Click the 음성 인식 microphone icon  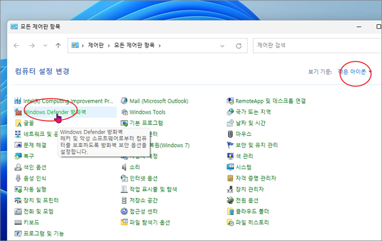tap(18, 178)
